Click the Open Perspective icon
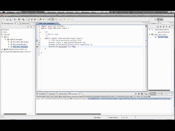This screenshot has height=131, width=175. point(155,19)
